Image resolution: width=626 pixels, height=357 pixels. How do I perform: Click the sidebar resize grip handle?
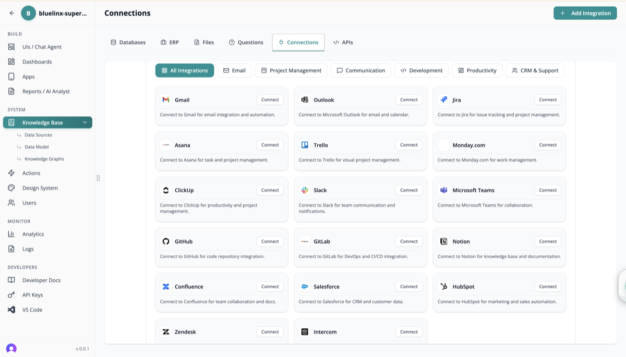click(x=98, y=178)
